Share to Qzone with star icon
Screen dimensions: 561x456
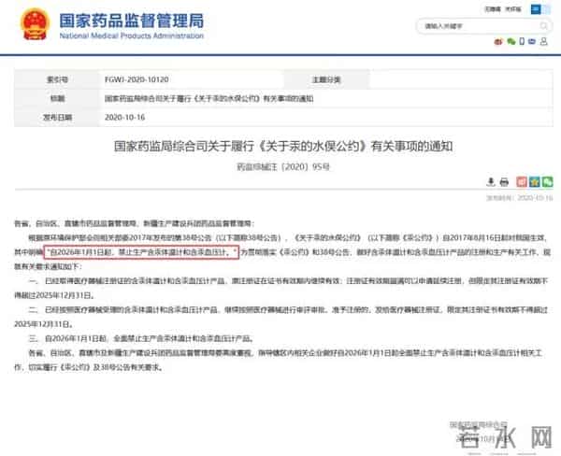pyautogui.click(x=535, y=181)
